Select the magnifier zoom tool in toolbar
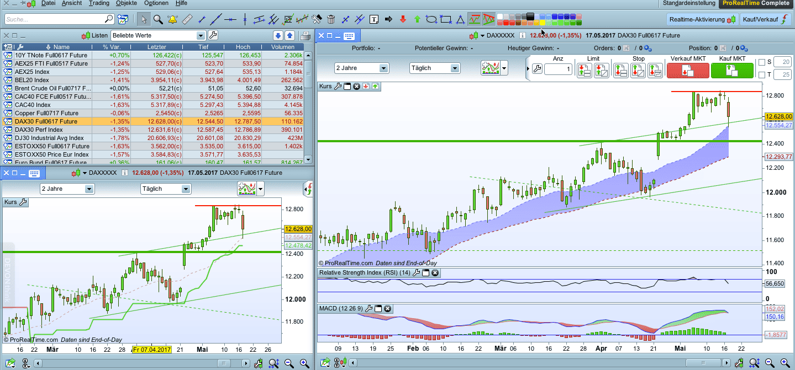Screen dimensions: 795x370 (158, 20)
